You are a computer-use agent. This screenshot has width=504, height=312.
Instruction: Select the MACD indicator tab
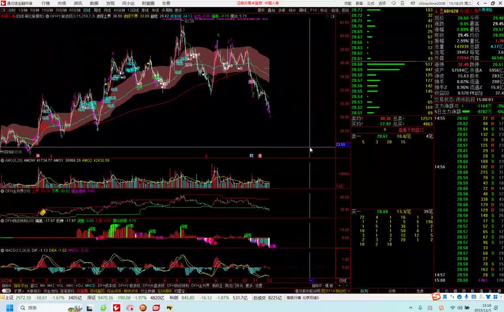[x=90, y=286]
